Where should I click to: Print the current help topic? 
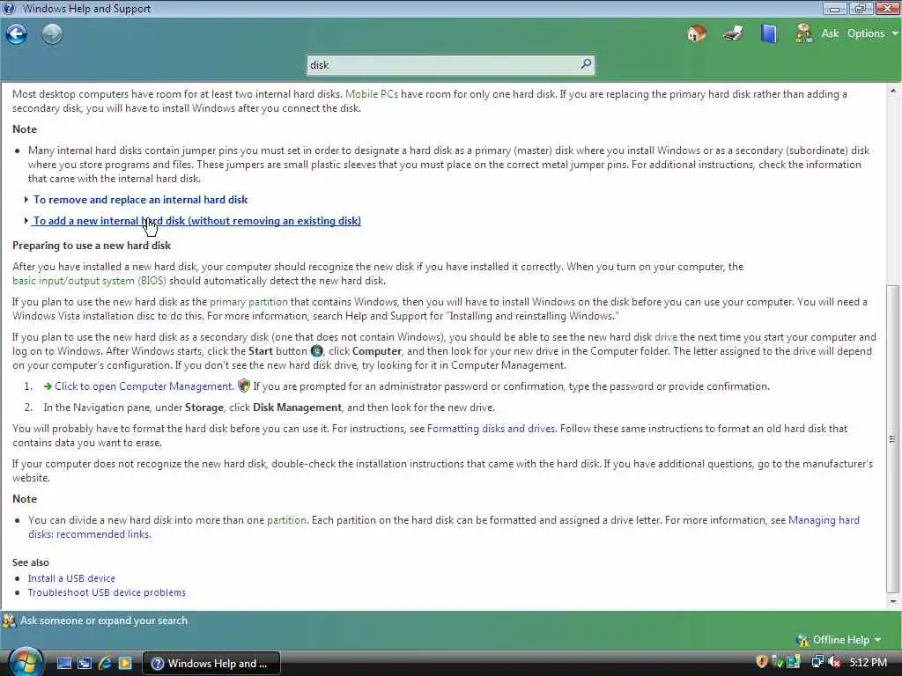tap(733, 33)
